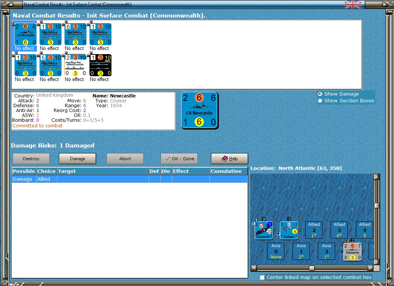This screenshot has width=394, height=286.
Task: Click the Effect column header
Action: point(191,171)
